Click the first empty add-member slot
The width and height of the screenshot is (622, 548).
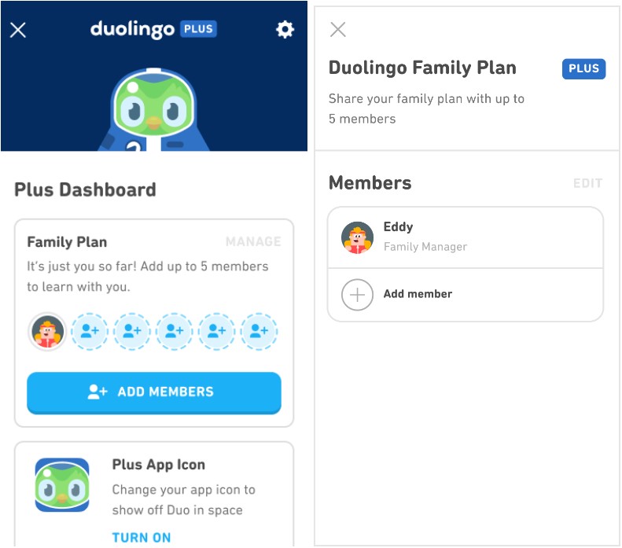click(x=90, y=332)
